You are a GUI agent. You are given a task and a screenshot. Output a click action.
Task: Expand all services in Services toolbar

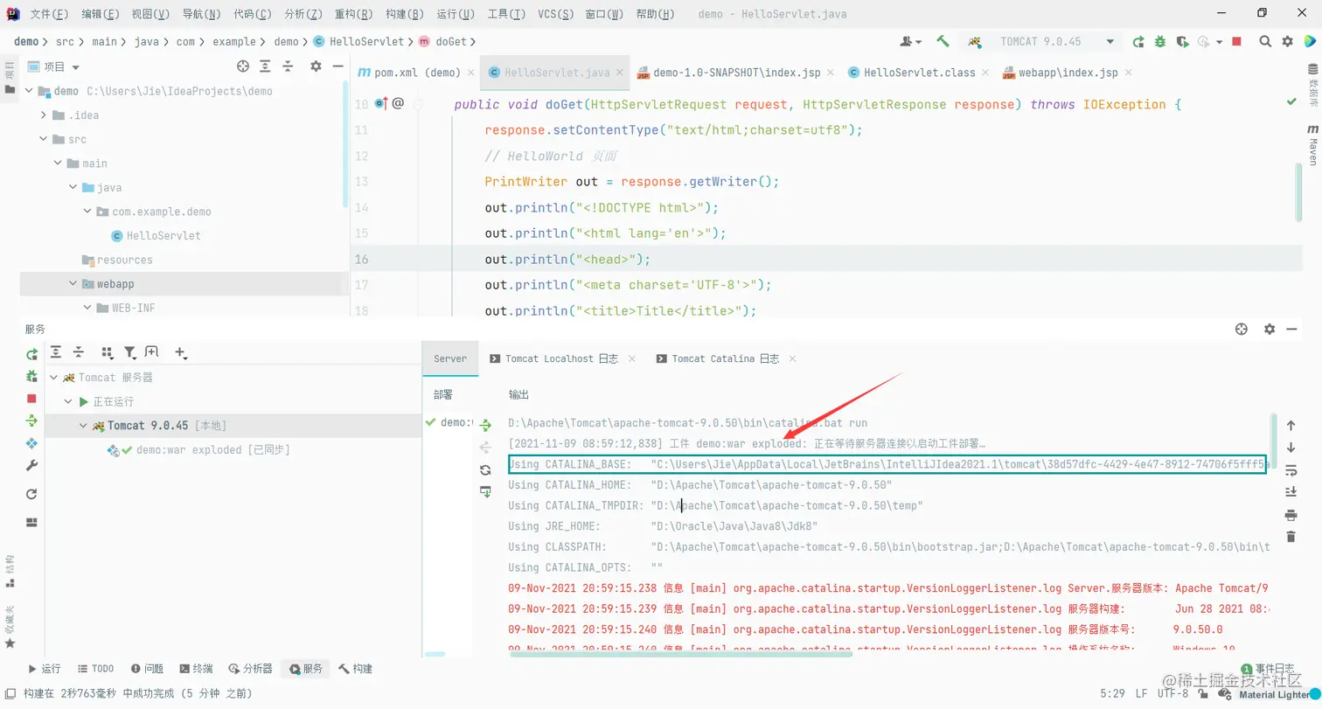point(56,351)
